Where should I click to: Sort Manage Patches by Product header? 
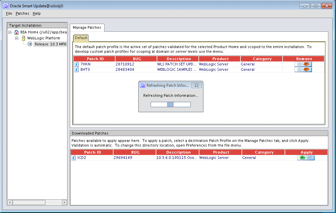coord(220,59)
